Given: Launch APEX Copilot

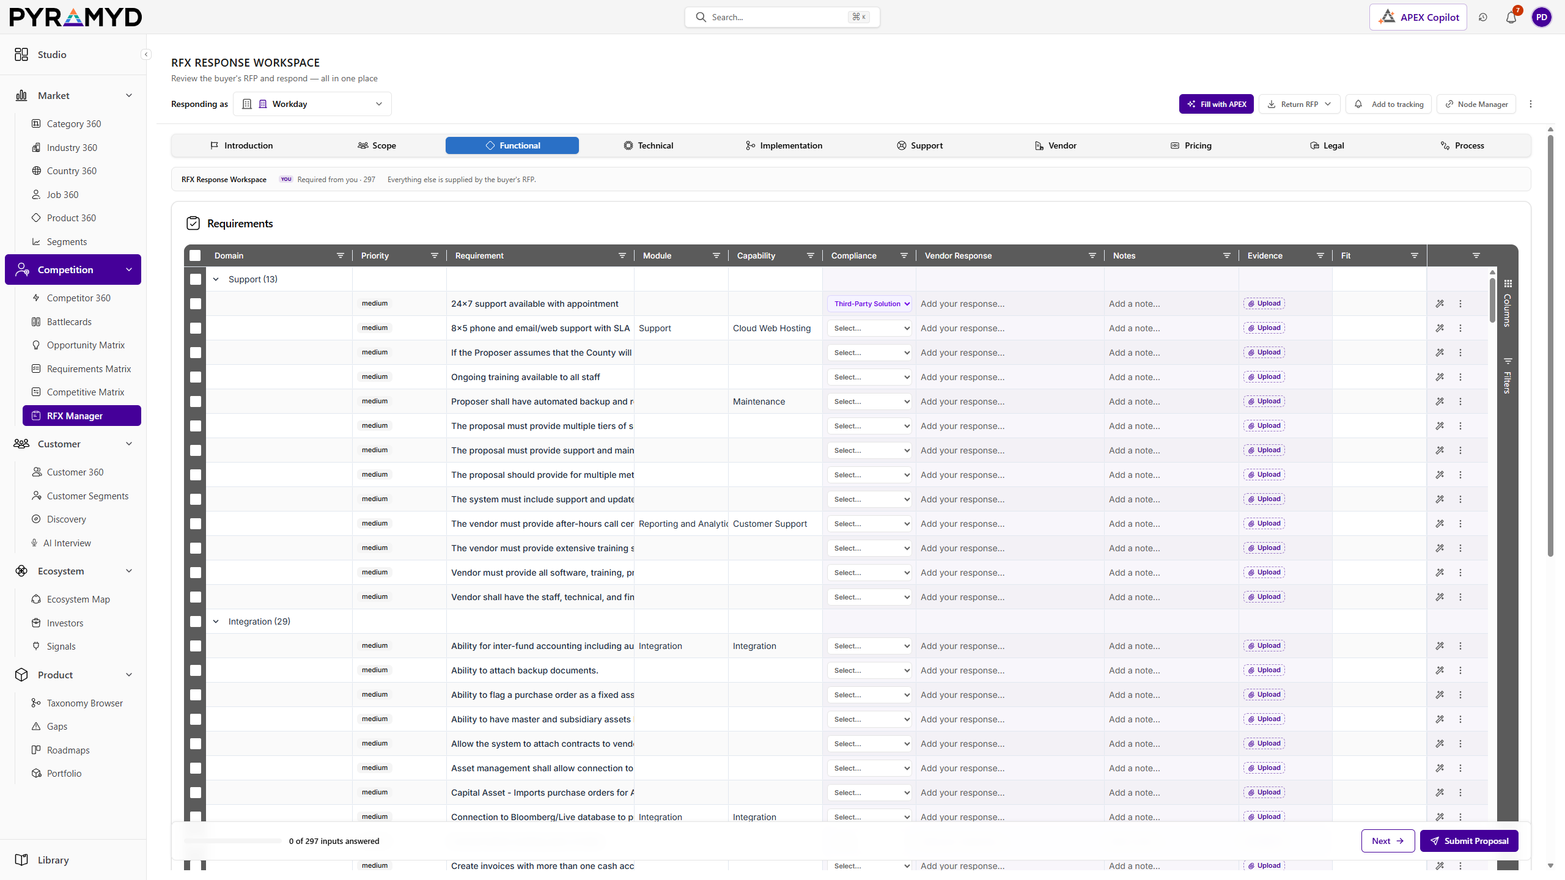Looking at the screenshot, I should pos(1418,17).
